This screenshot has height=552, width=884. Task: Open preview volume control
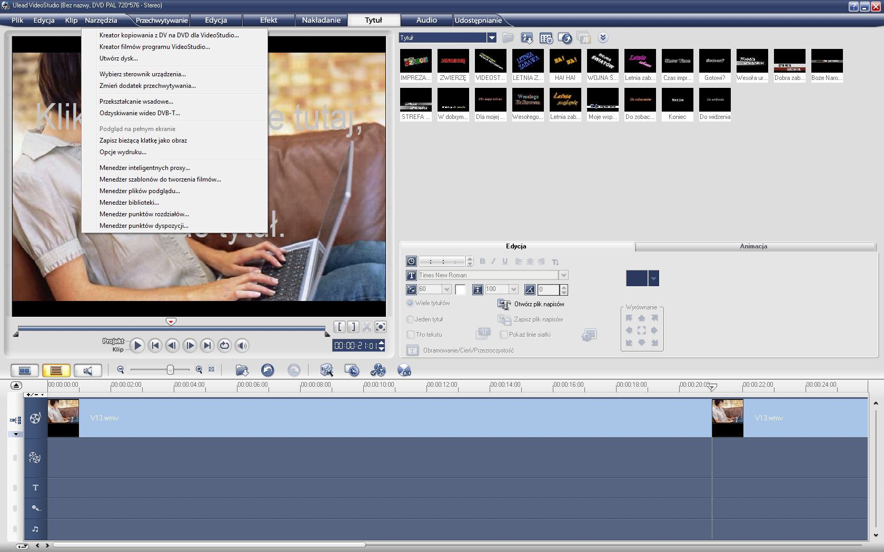[242, 345]
